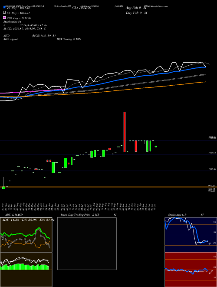Viewport: 217px width, 287px height.
Task: Select the '20 Day = 1051.43' value text
Action: (x=18, y=8)
